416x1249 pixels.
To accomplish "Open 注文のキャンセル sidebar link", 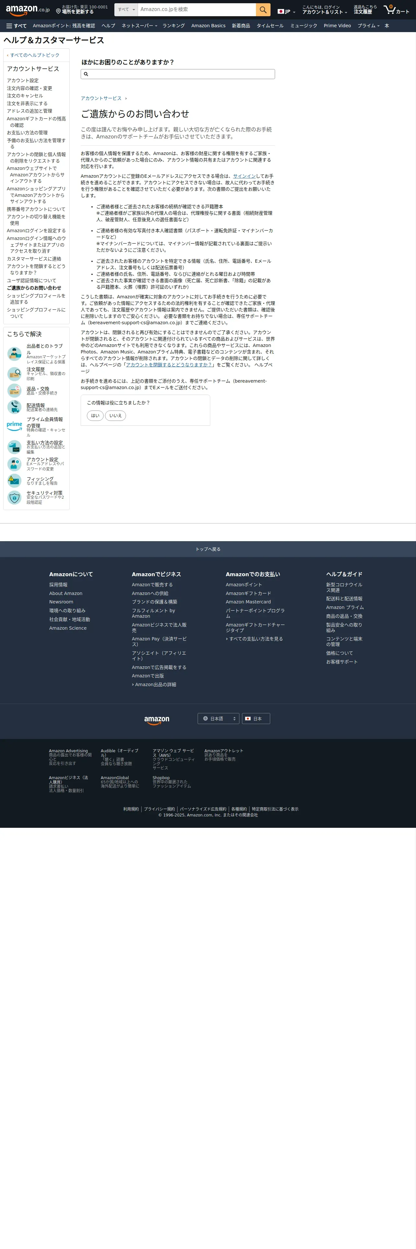I will coord(25,96).
